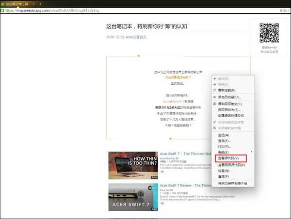Click the yellow 'Acer蜂鸟Swift 7' text
This screenshot has width=291, height=219.
coord(178,78)
